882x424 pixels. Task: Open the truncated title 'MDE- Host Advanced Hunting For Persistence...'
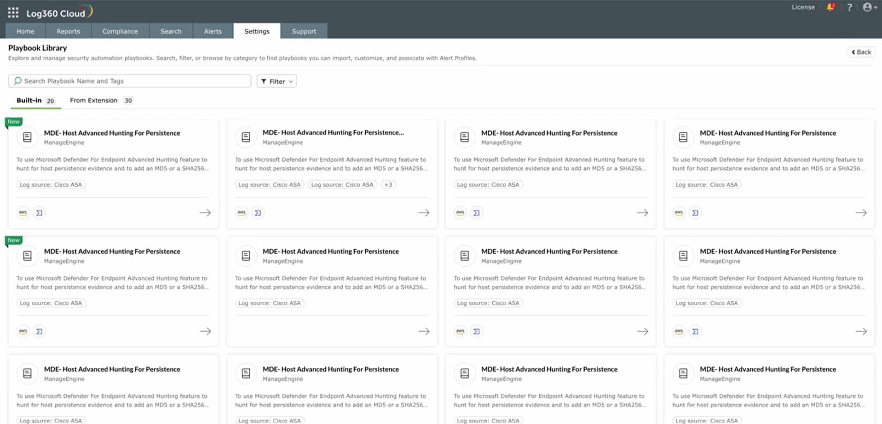333,132
